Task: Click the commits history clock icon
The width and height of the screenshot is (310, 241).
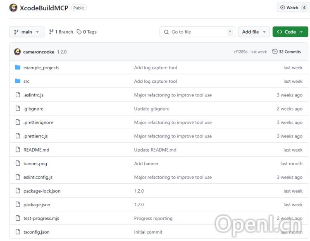Action: [x=275, y=52]
